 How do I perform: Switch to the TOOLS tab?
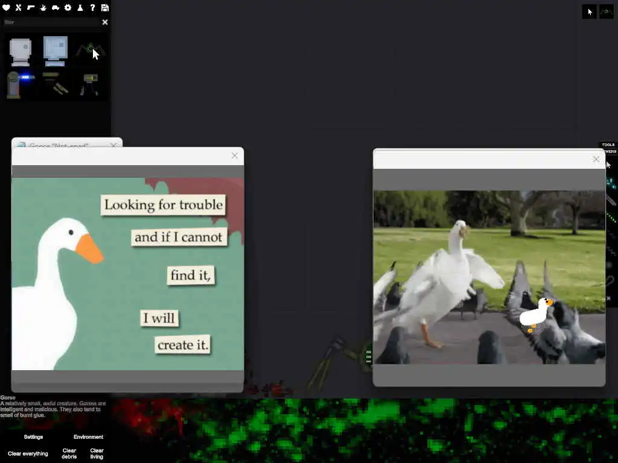pos(608,145)
